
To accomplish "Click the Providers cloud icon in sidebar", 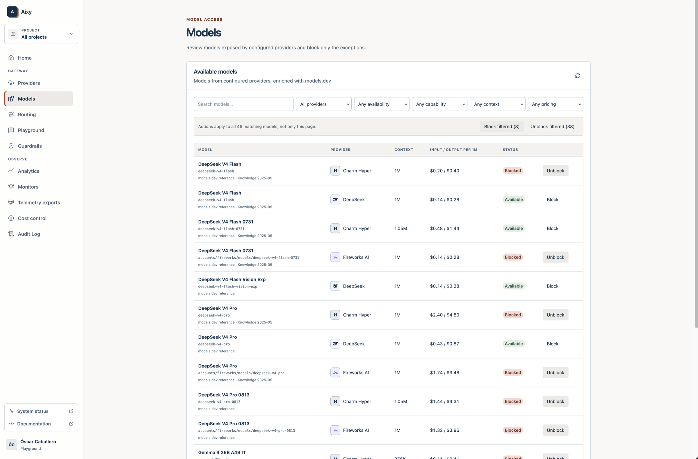I will (x=11, y=83).
